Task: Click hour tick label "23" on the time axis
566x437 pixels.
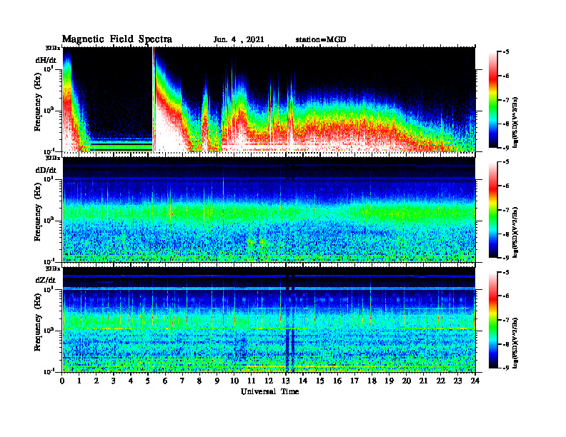Action: [x=458, y=381]
